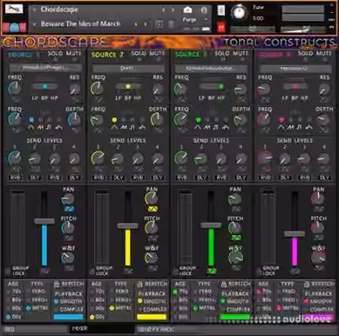Screen dimensions: 339x336
Task: Click the save snapshot icon beside preset arrows
Action: coord(159,24)
